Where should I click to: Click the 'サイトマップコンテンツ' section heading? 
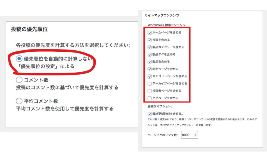click(x=162, y=16)
